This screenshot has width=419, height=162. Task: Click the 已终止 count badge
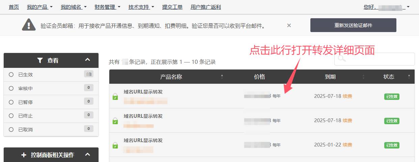tap(89, 115)
